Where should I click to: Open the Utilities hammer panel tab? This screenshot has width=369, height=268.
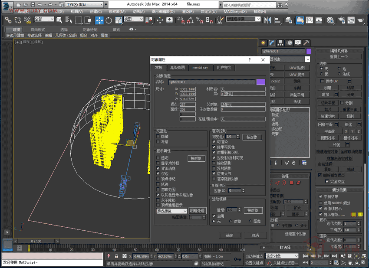pyautogui.click(x=306, y=42)
